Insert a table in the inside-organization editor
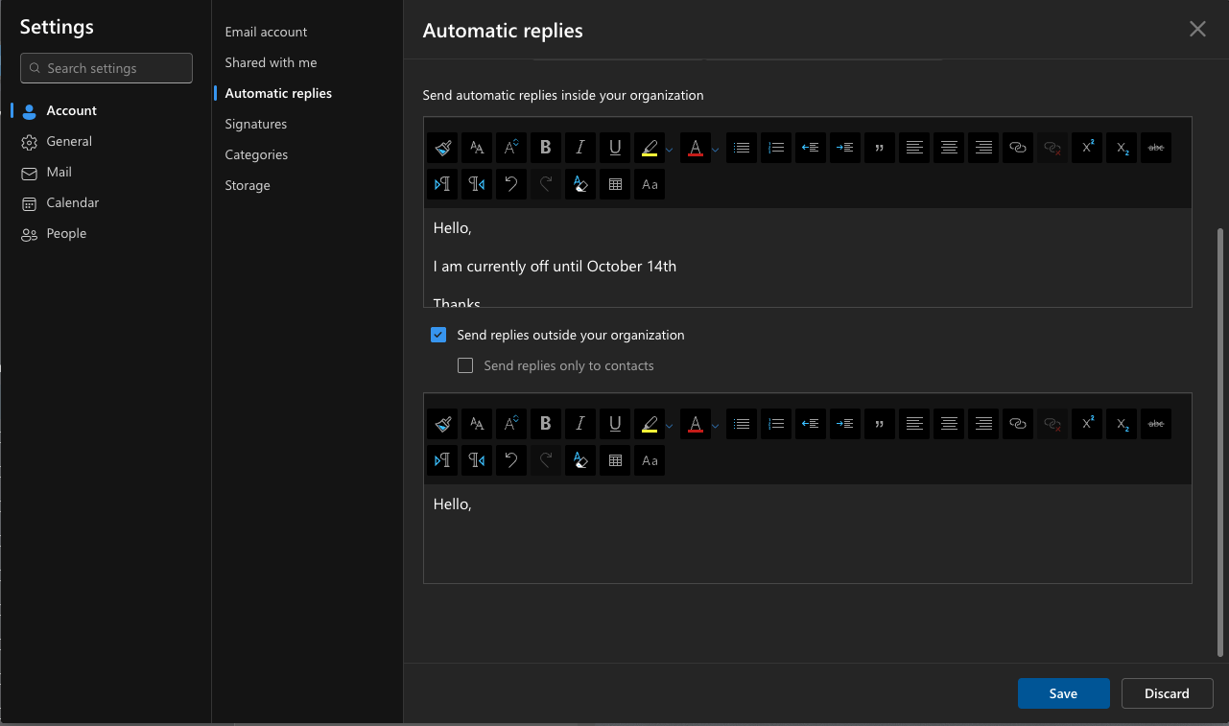Screen dimensions: 1229x726 pyautogui.click(x=615, y=184)
